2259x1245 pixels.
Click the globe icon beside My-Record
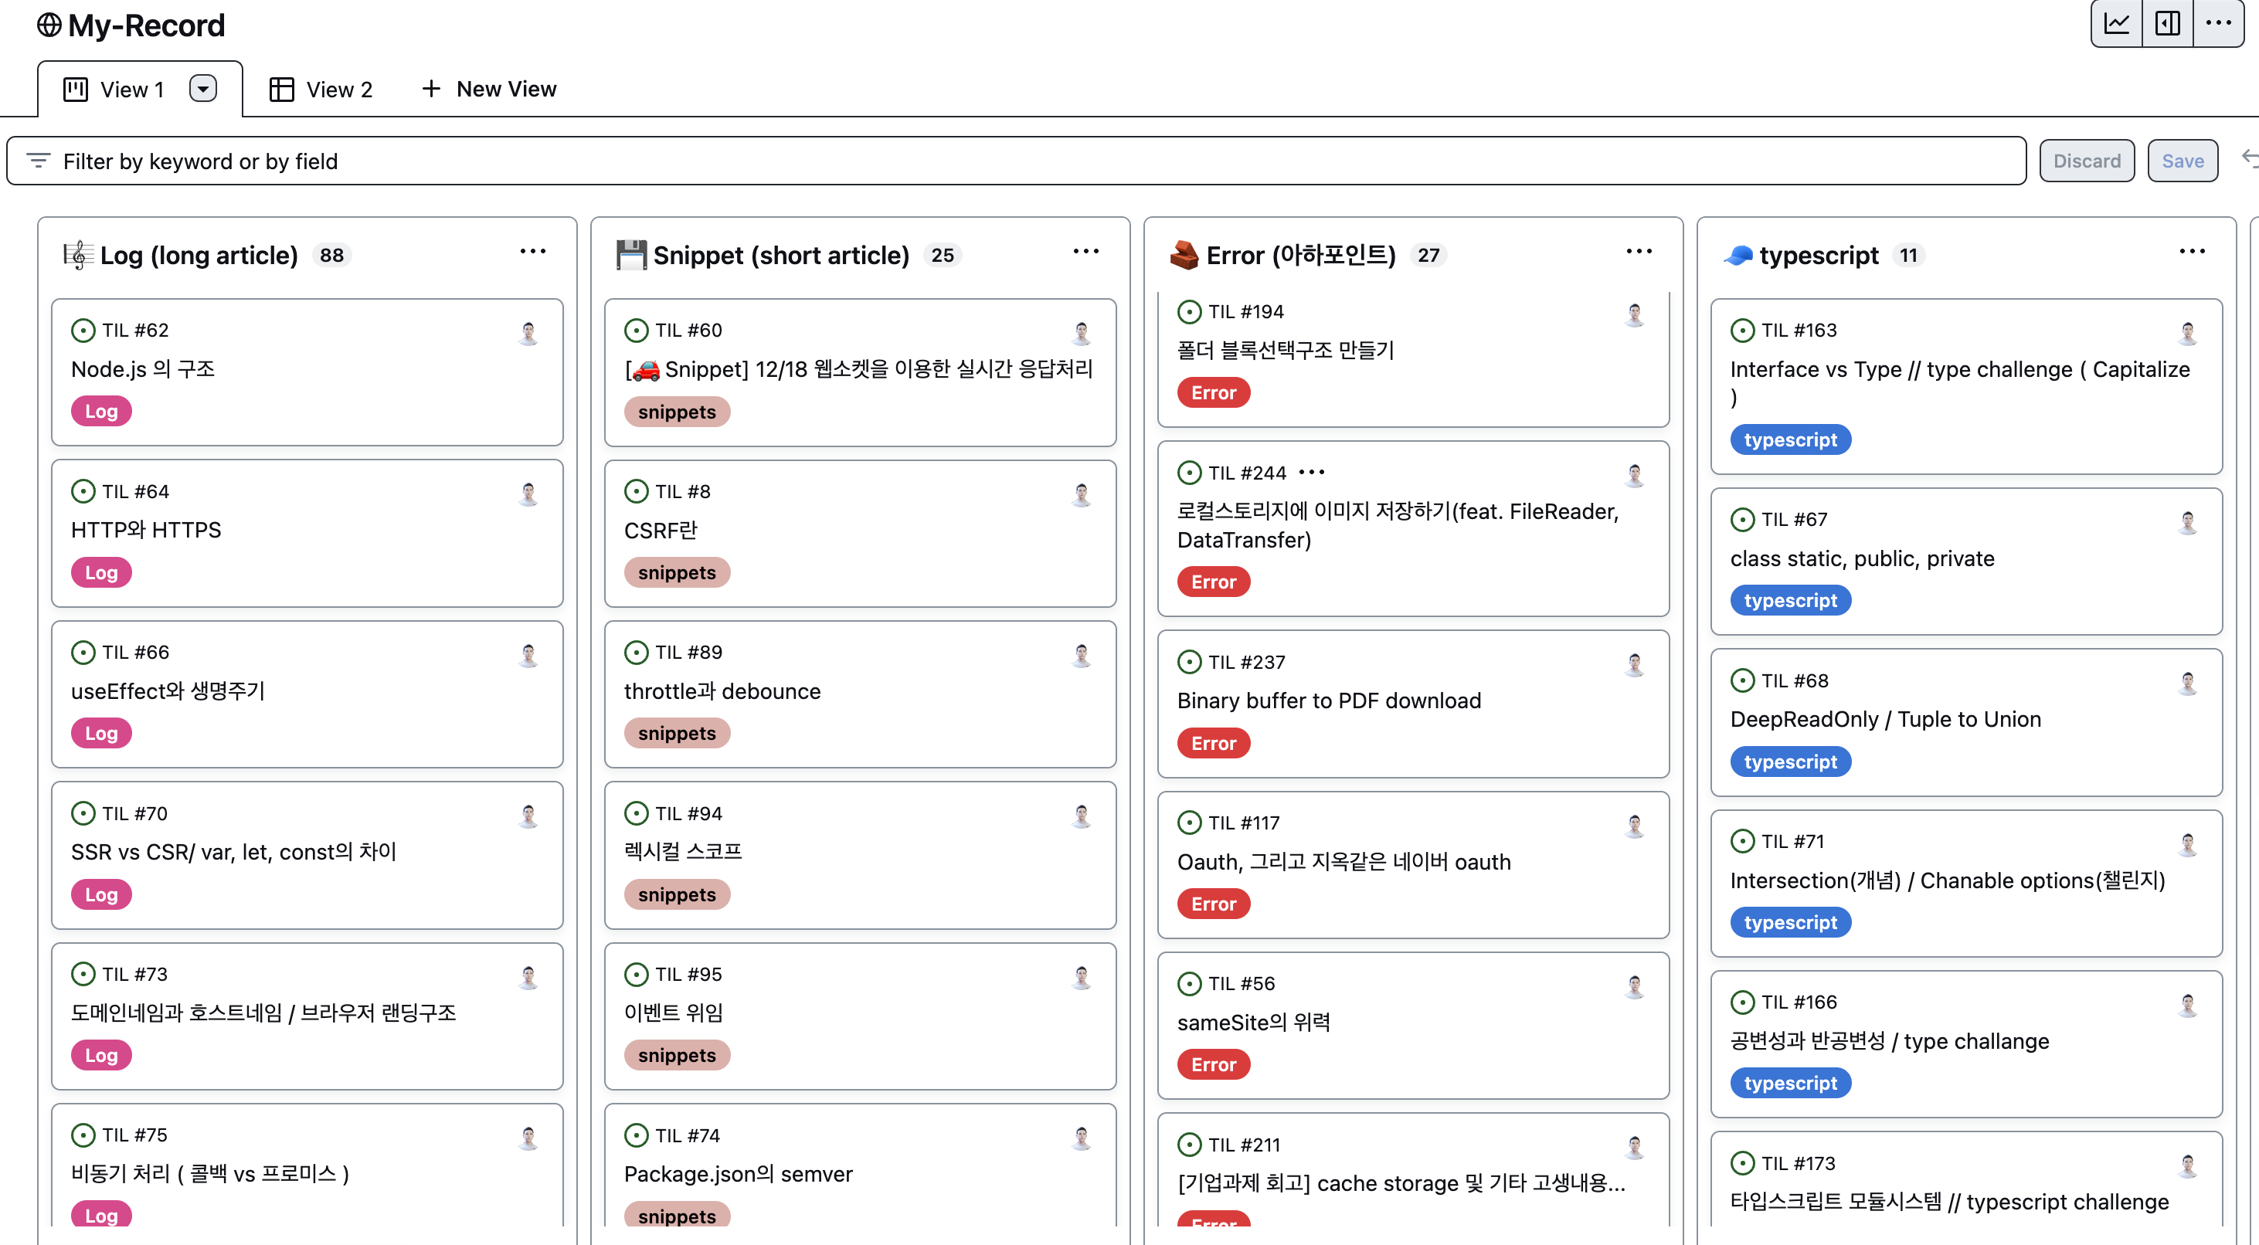(x=49, y=25)
